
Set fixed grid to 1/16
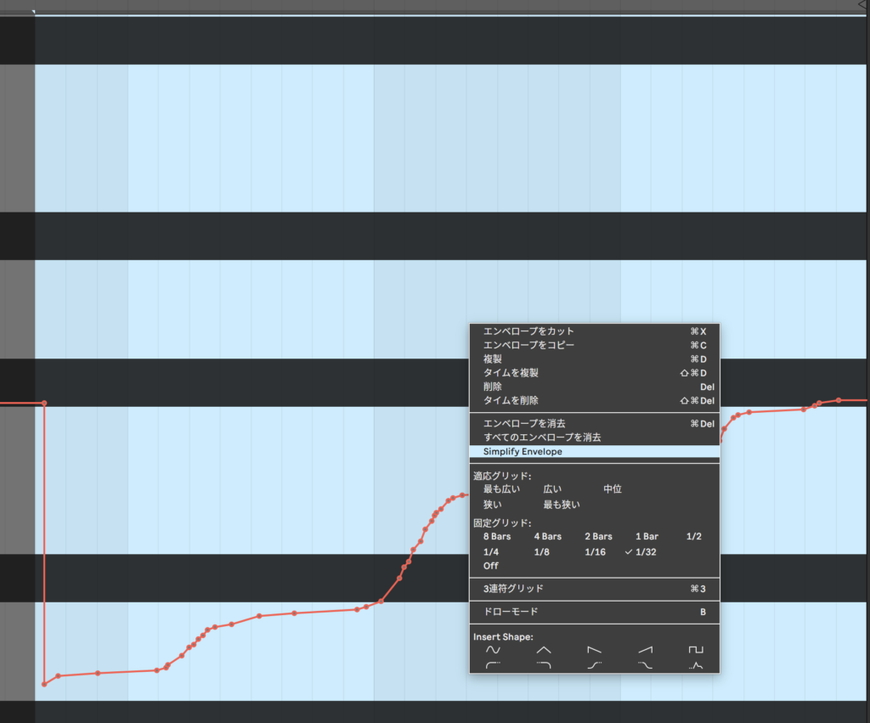[595, 551]
